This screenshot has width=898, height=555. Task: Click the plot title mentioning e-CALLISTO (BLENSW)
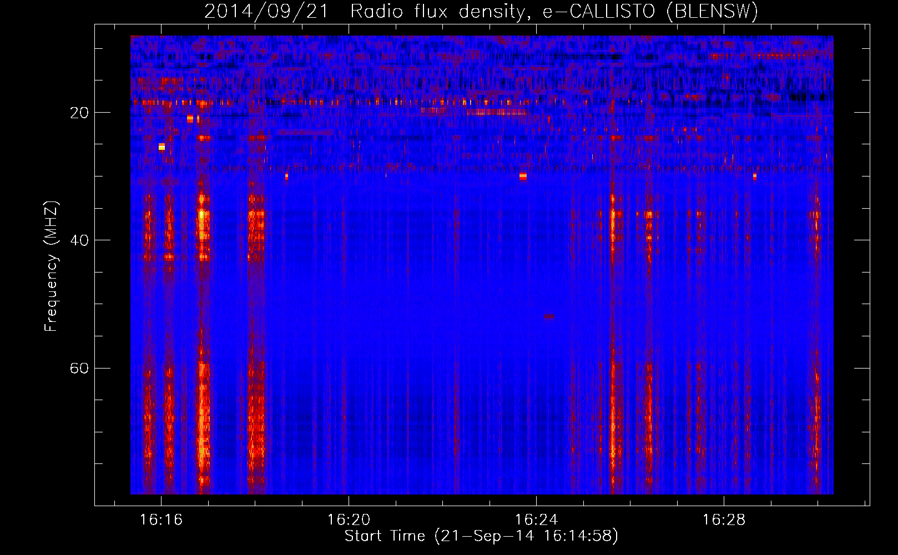click(x=481, y=11)
